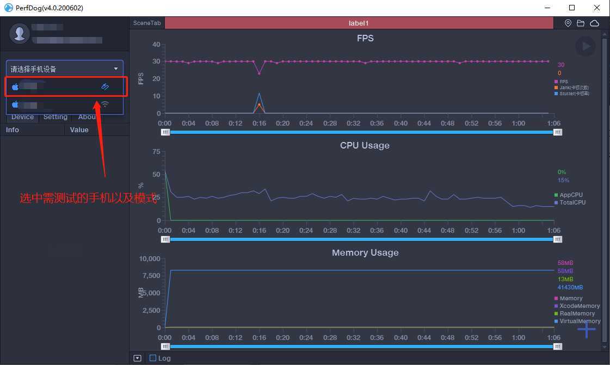
Task: Click the SceneTab label
Action: coord(147,23)
